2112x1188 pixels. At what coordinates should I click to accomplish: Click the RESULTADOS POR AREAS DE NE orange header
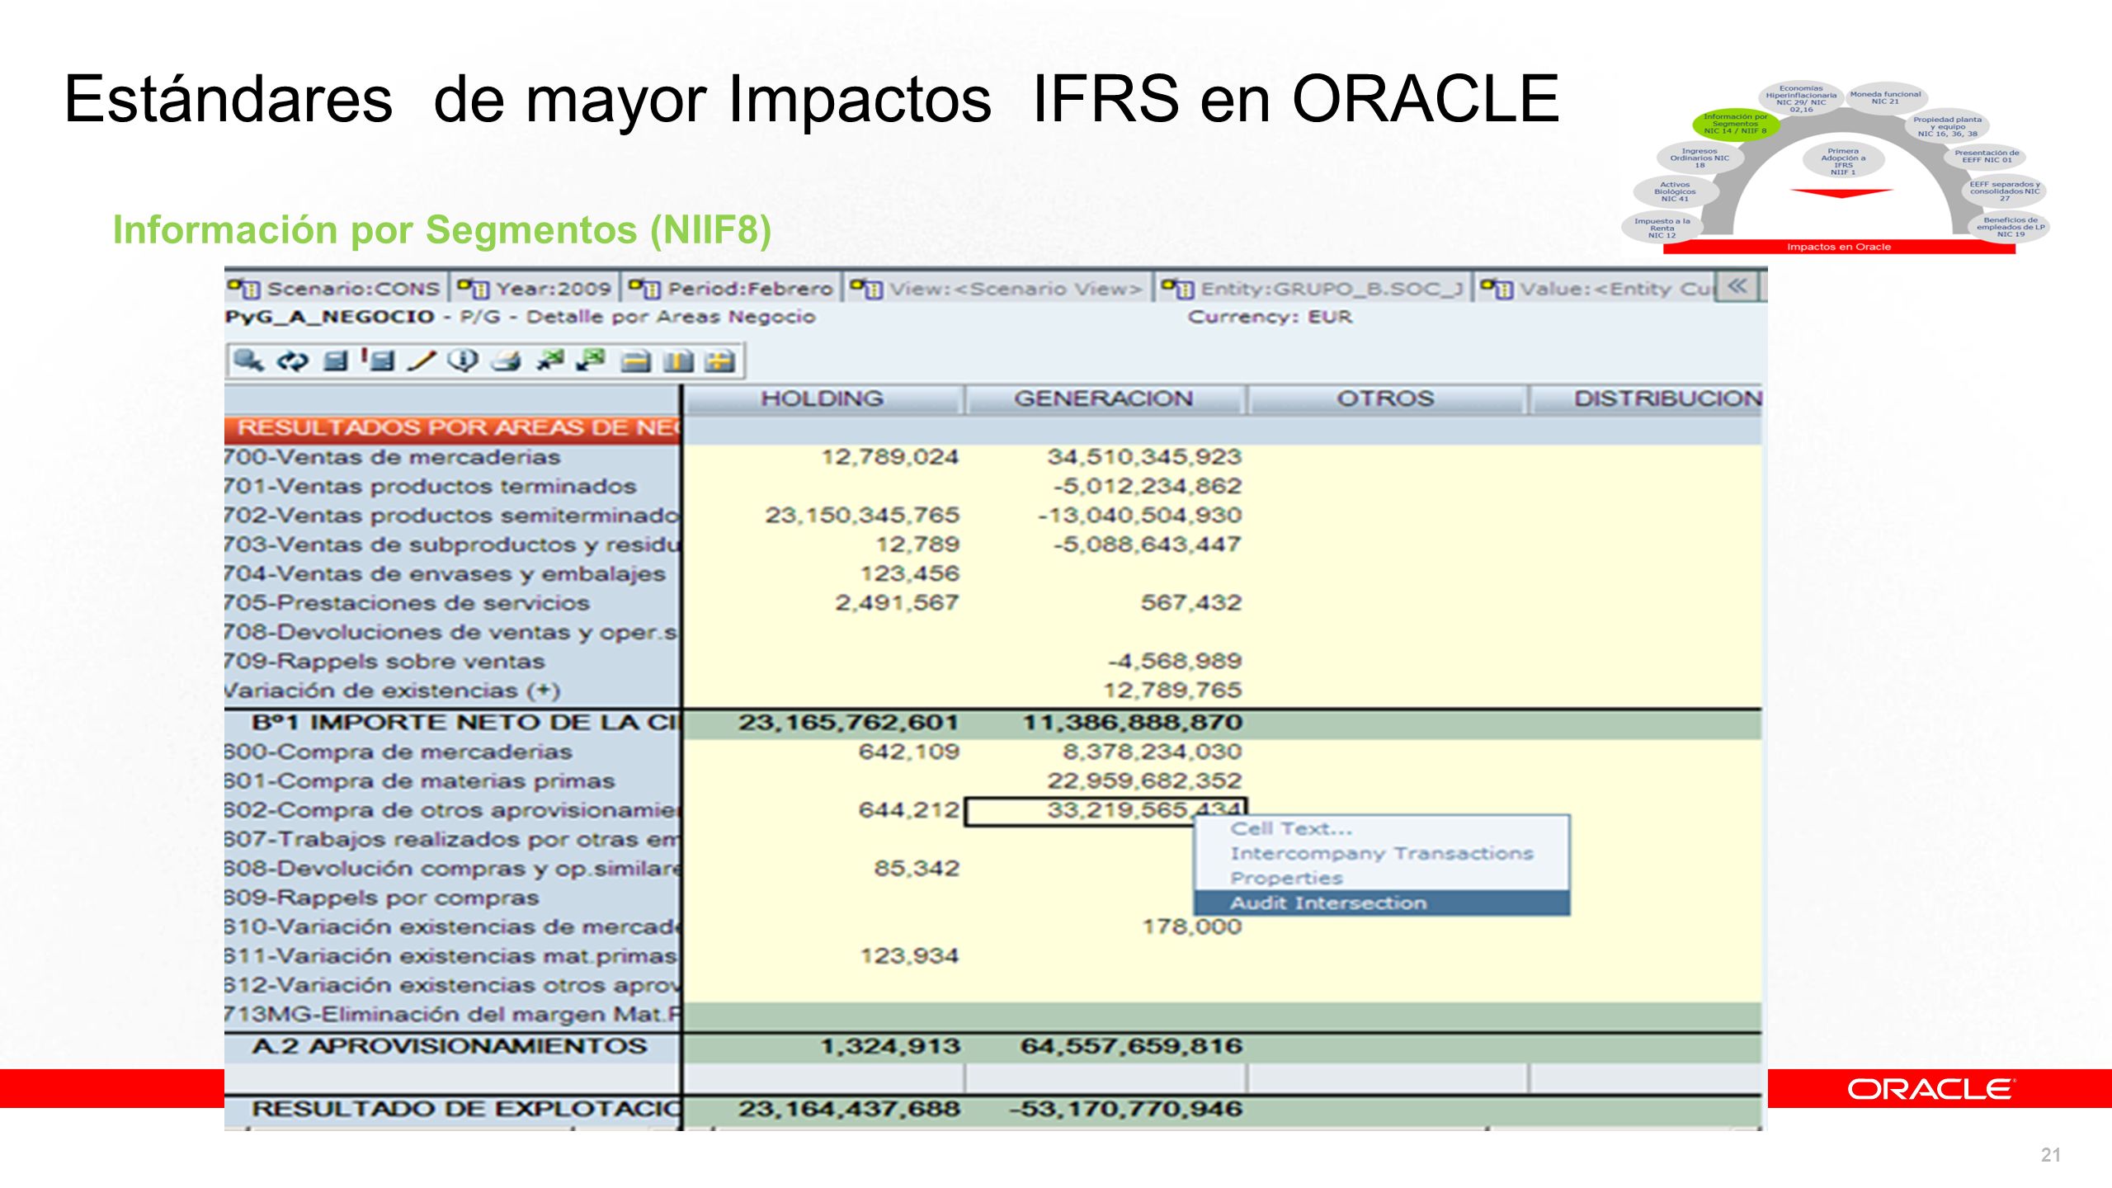coord(452,428)
